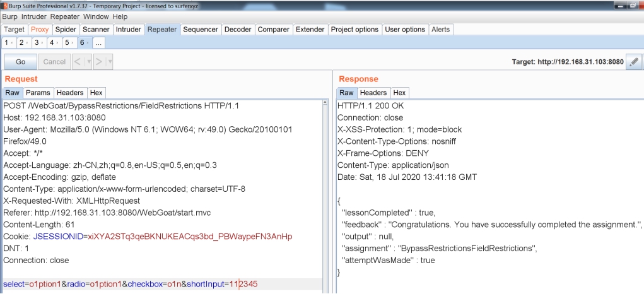Screen dimensions: 644x294
Task: Select repeater tab number 4
Action: 52,43
